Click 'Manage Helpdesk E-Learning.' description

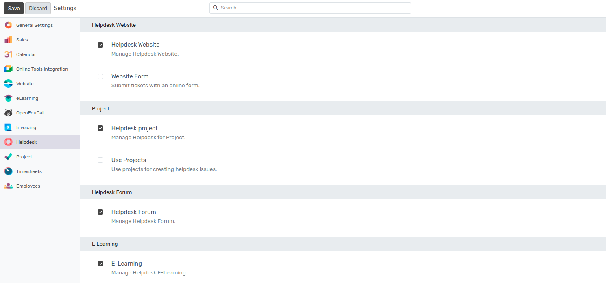click(149, 272)
